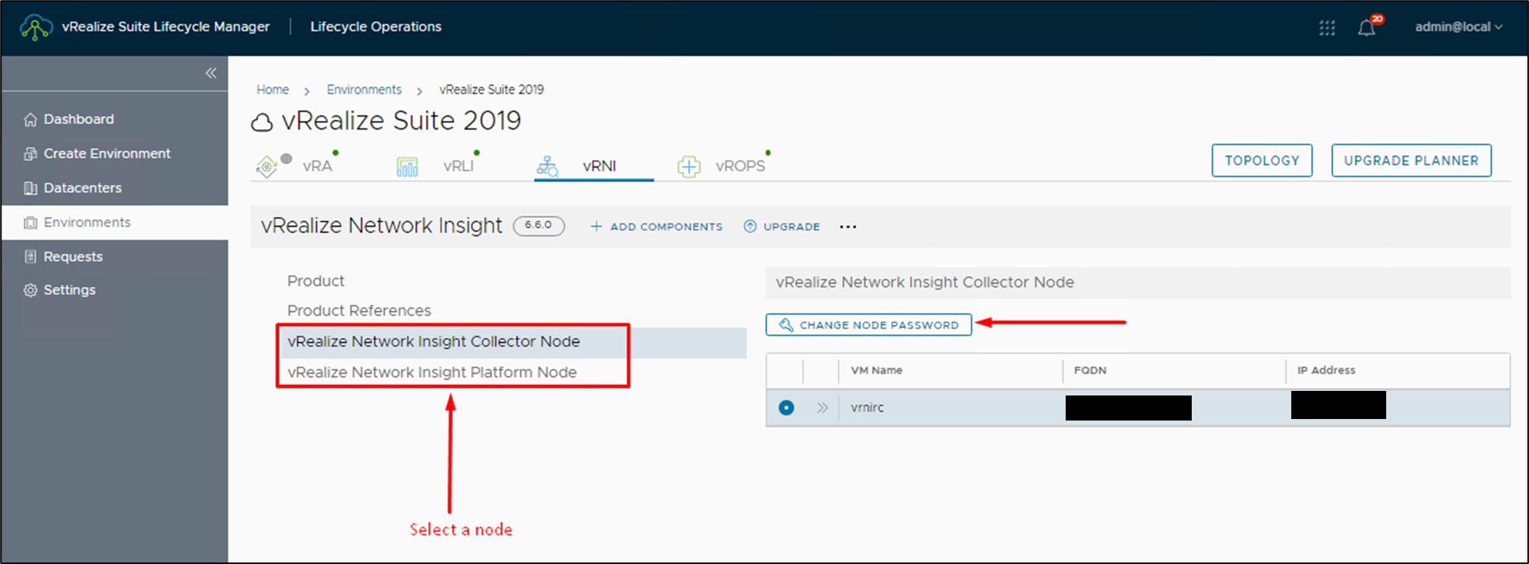Screen dimensions: 1529x564
Task: Click ADD COMPONENTS
Action: click(x=656, y=226)
